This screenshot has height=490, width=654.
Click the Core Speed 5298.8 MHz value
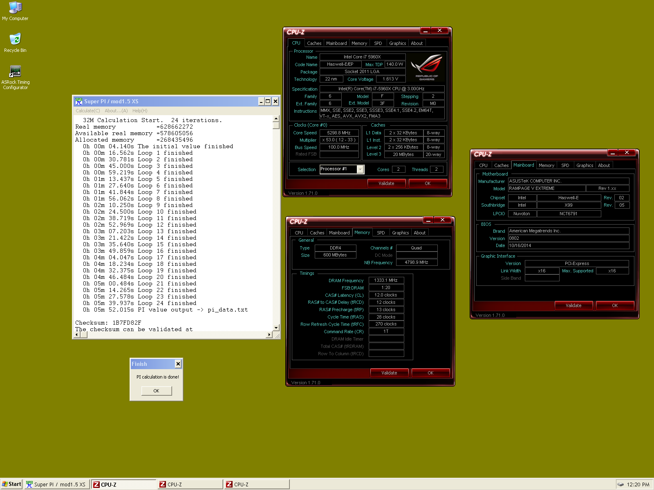point(339,133)
